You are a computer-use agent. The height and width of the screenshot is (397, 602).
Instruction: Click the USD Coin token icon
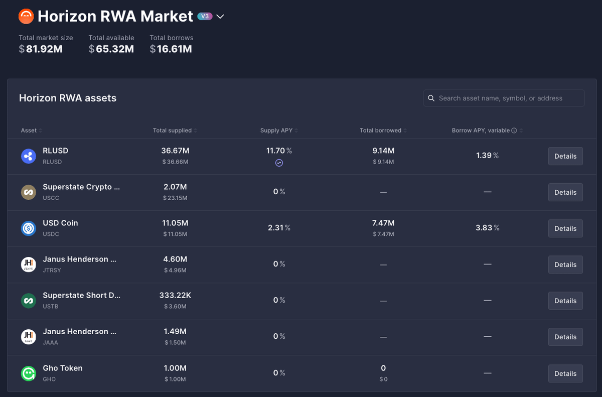(x=29, y=228)
